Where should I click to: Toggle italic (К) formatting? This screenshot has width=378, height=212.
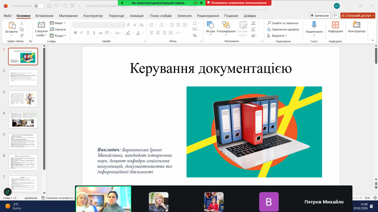(x=82, y=33)
